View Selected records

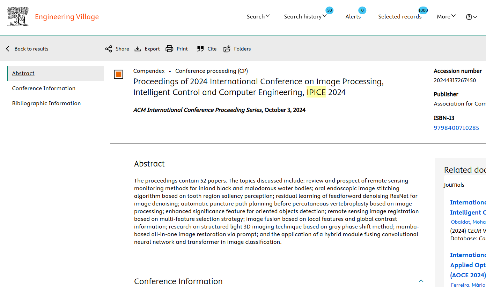(x=400, y=16)
